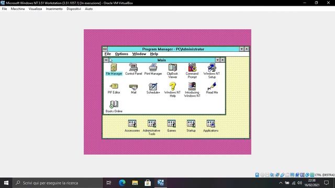Click the Administrative Tools group icon
Image resolution: width=335 pixels, height=188 pixels.
(152, 127)
